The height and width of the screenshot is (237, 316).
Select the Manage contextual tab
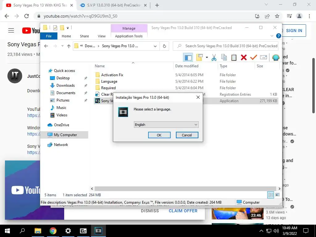pyautogui.click(x=129, y=28)
